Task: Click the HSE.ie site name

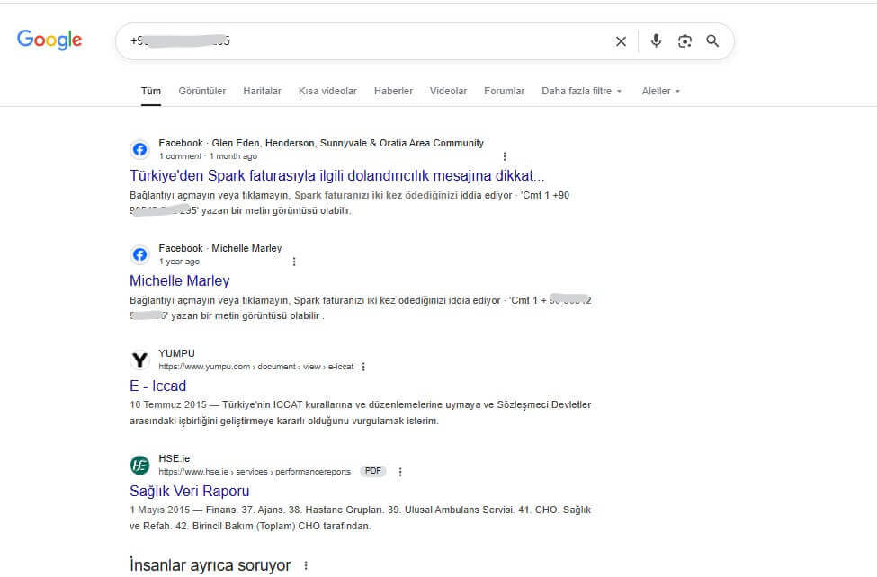Action: [x=174, y=458]
